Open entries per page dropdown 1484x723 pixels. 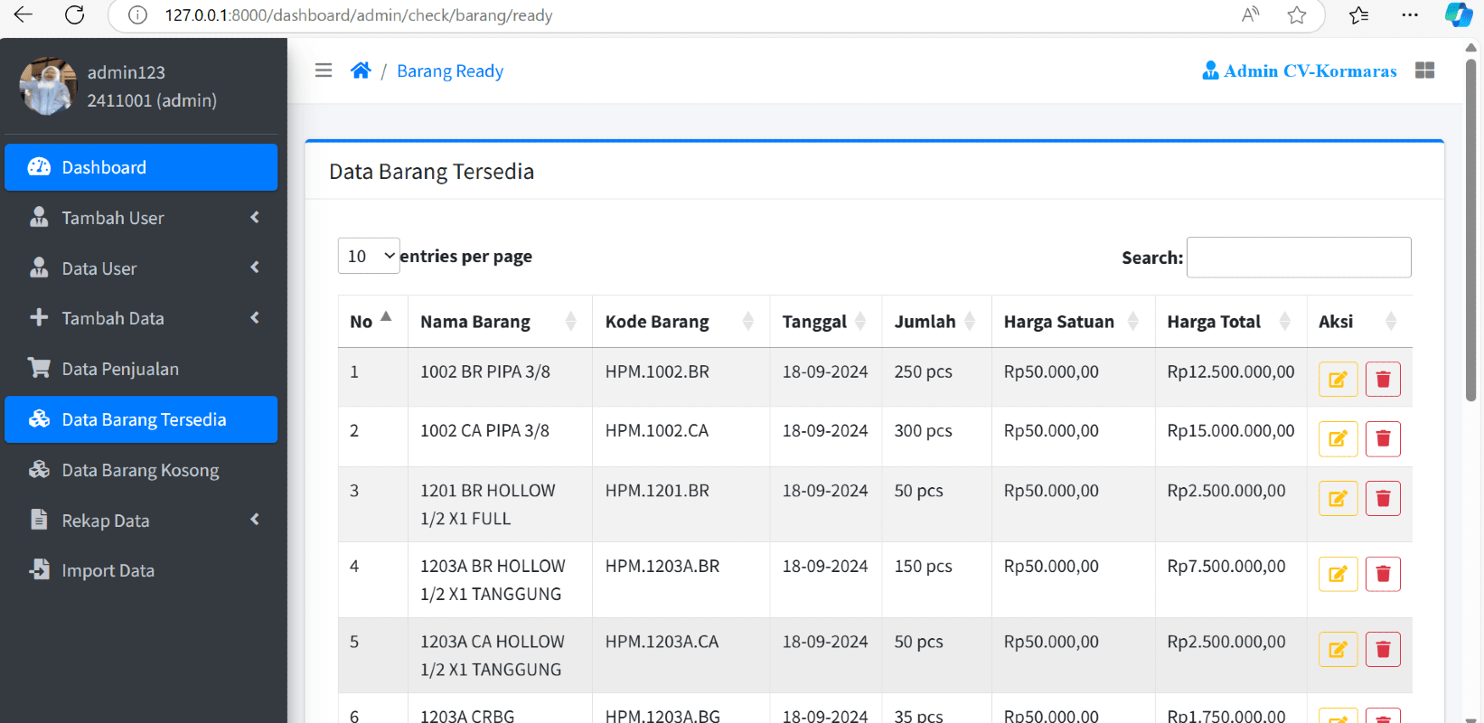(x=369, y=256)
